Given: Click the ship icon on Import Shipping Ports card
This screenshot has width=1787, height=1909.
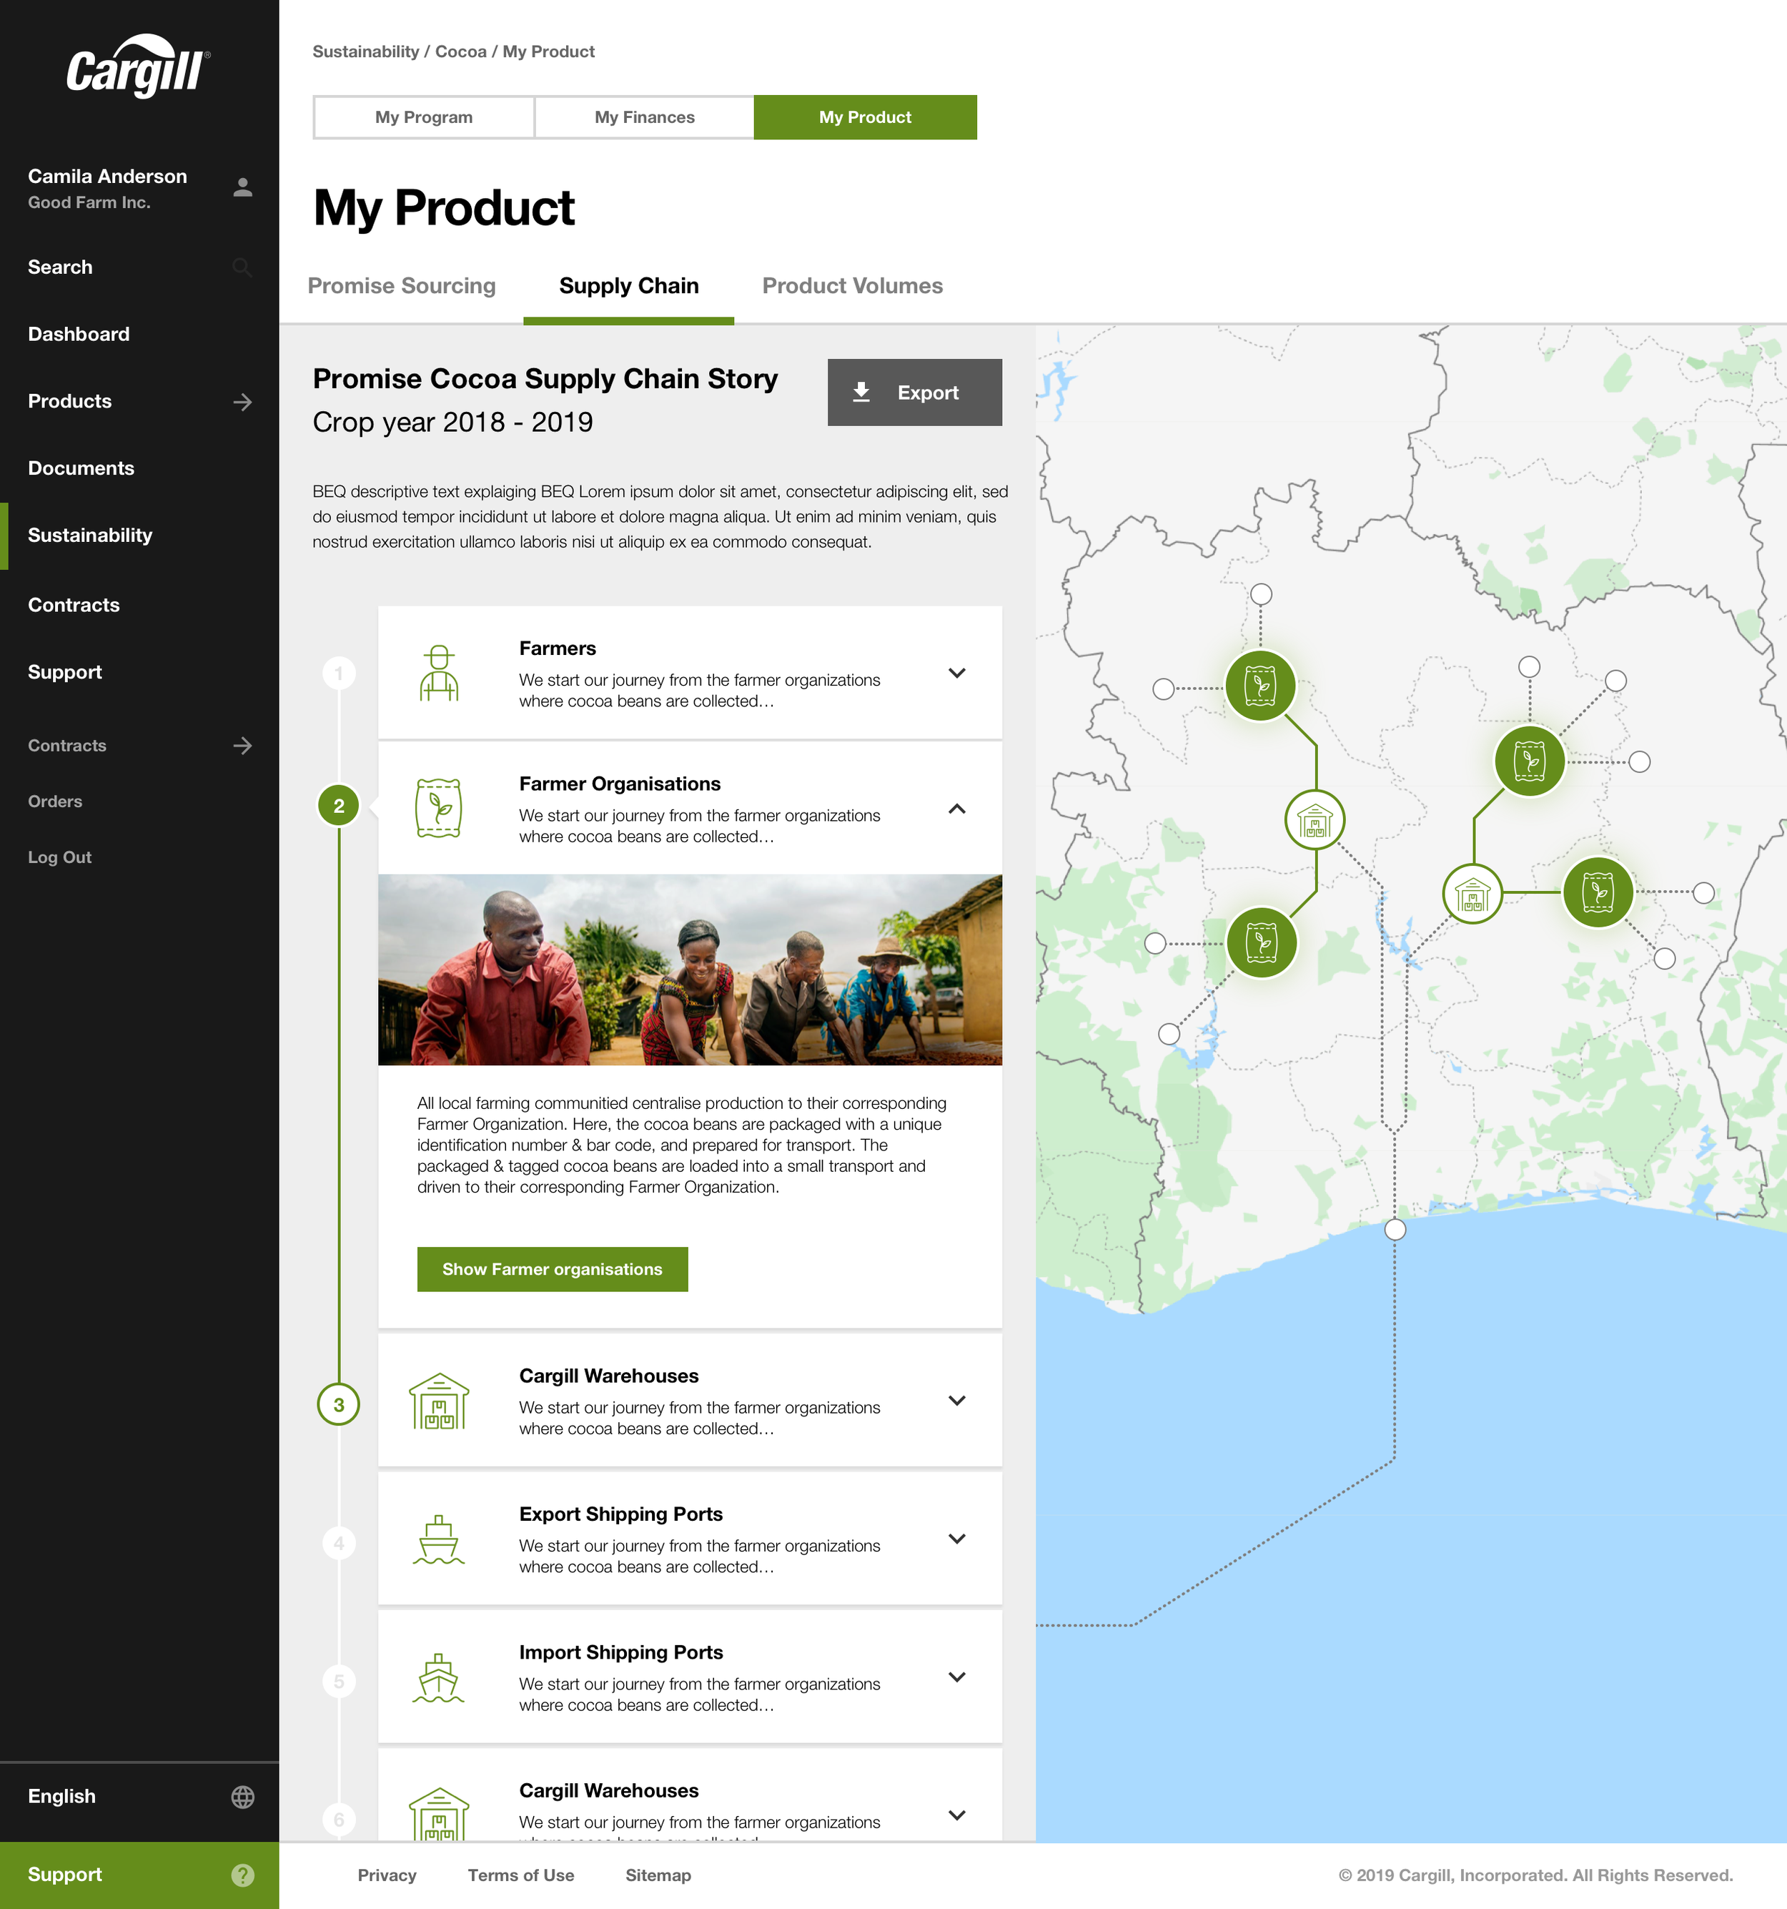Looking at the screenshot, I should pos(439,1677).
